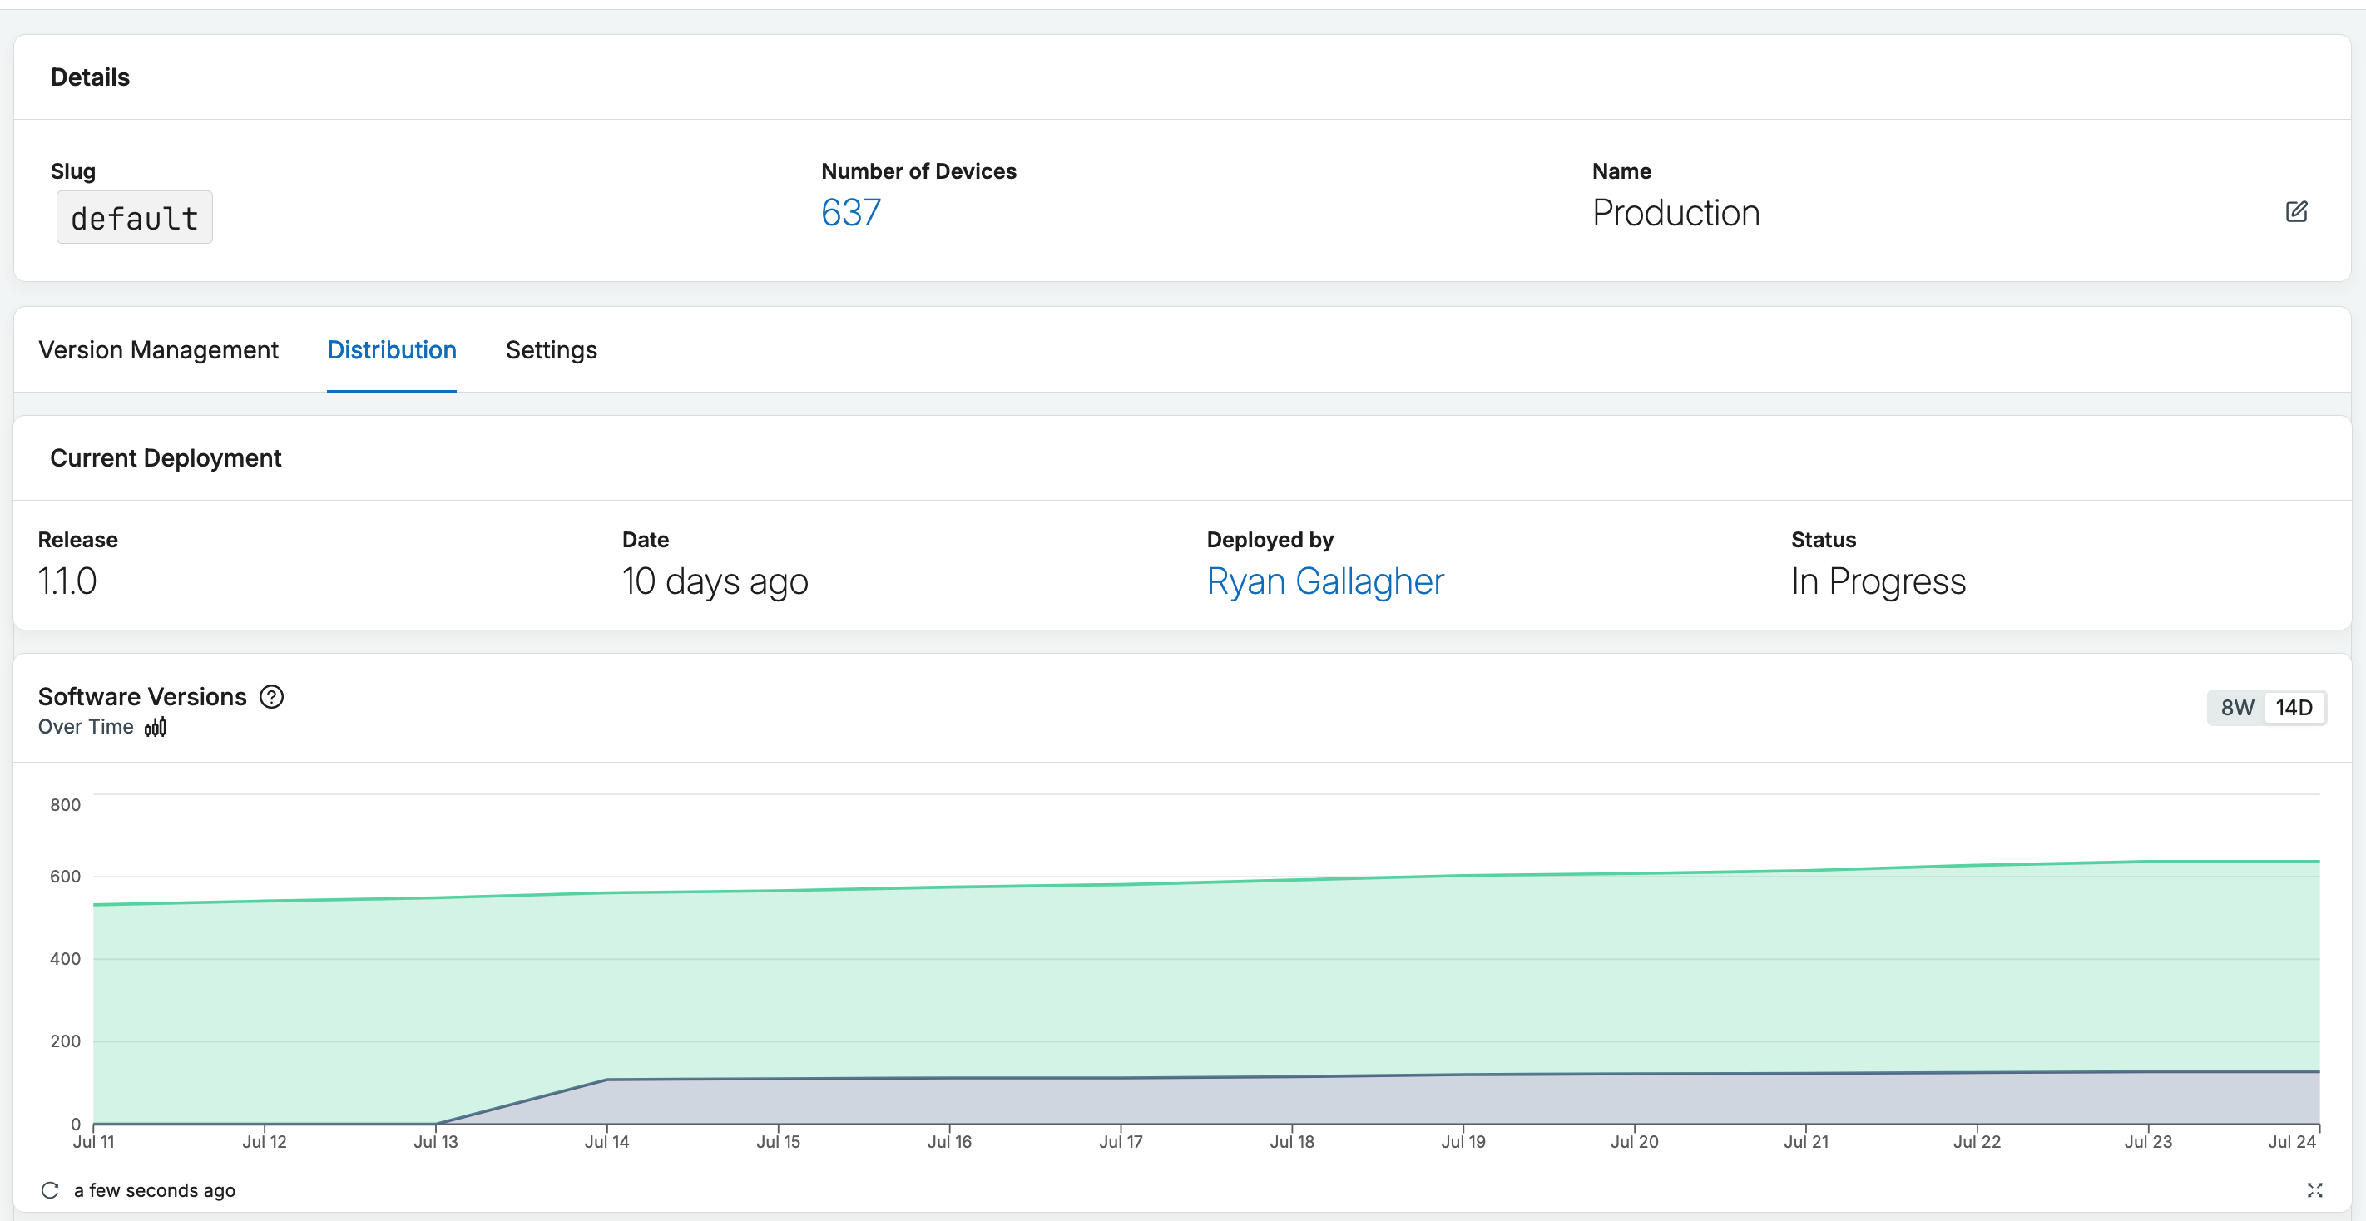This screenshot has width=2366, height=1221.
Task: Click the green area of the versions chart
Action: point(1194,973)
